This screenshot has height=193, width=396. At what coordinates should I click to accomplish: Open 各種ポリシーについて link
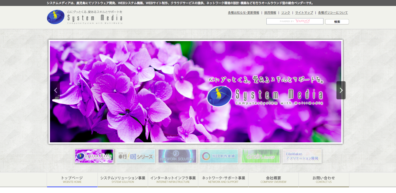tap(333, 13)
